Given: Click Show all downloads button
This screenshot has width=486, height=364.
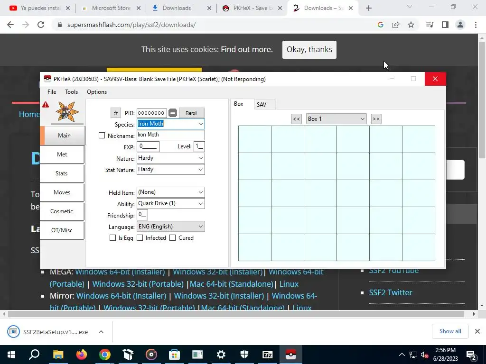Looking at the screenshot, I should [450, 331].
